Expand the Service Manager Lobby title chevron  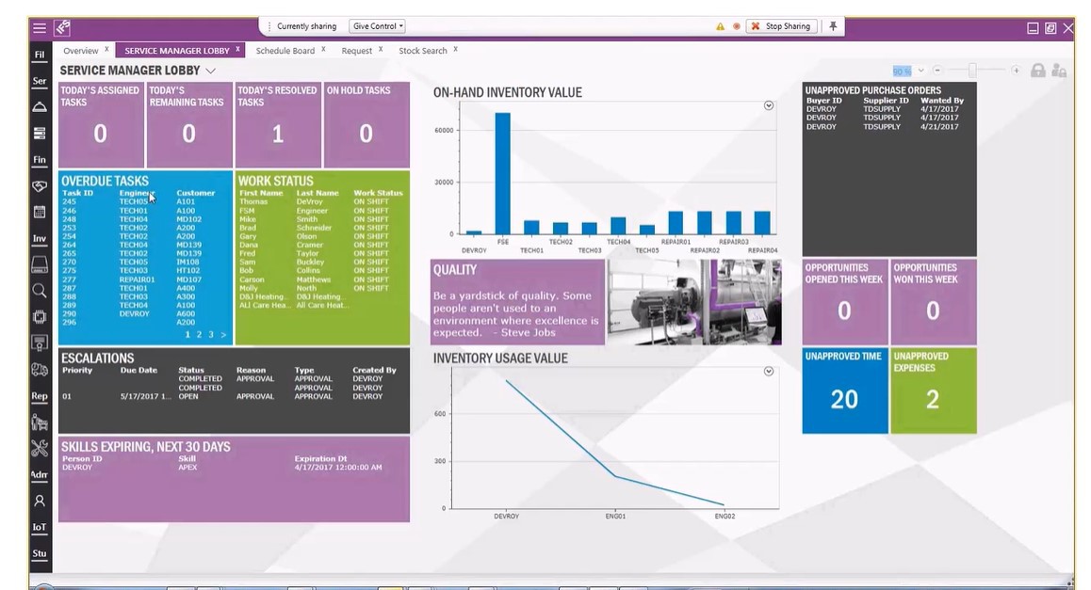click(x=209, y=70)
